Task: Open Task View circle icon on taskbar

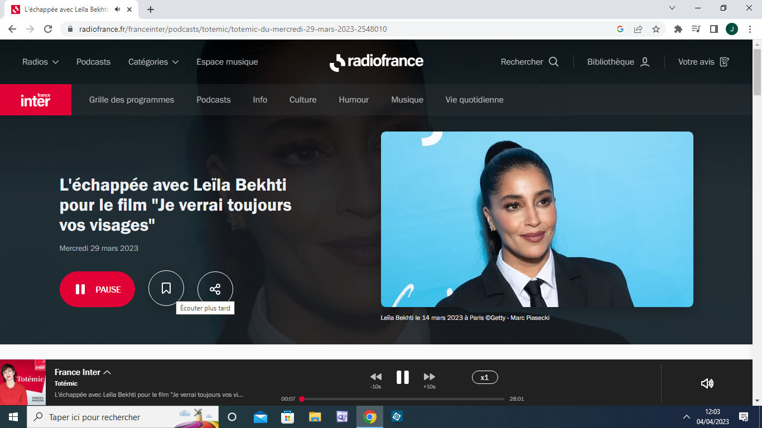Action: (x=233, y=417)
